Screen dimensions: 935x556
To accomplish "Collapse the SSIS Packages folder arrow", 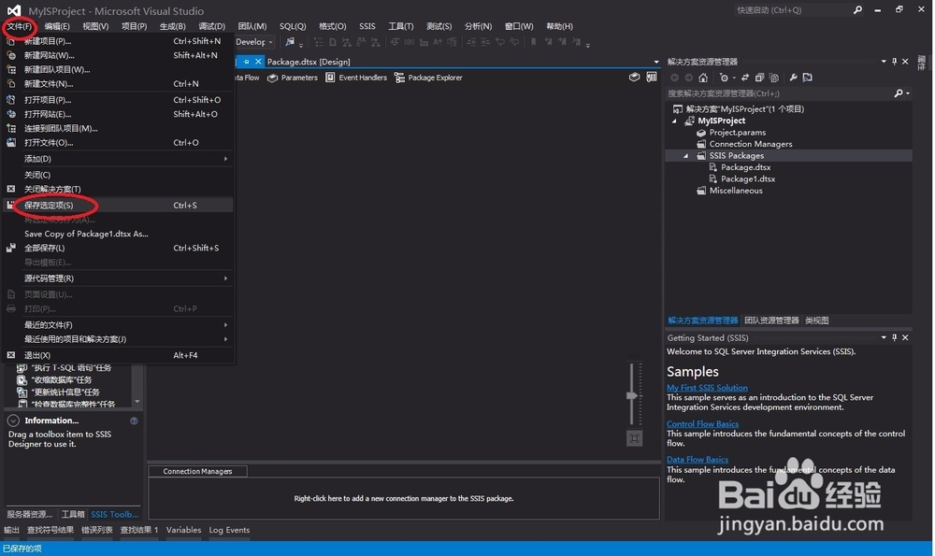I will click(686, 156).
